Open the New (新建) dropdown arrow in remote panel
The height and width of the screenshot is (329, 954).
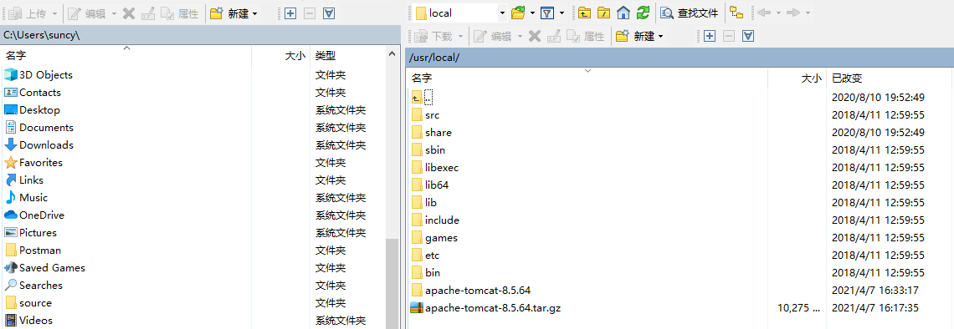[x=661, y=37]
